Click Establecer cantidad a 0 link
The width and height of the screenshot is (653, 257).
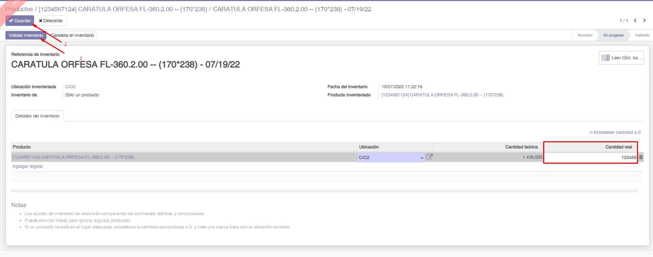(615, 132)
